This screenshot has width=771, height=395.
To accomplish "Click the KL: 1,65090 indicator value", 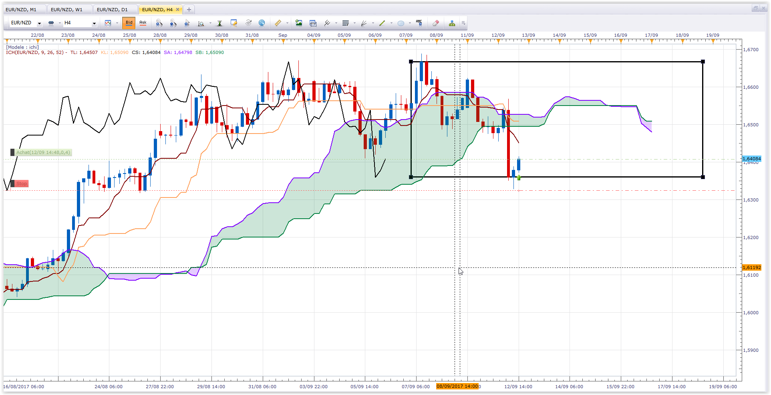I will coord(115,52).
